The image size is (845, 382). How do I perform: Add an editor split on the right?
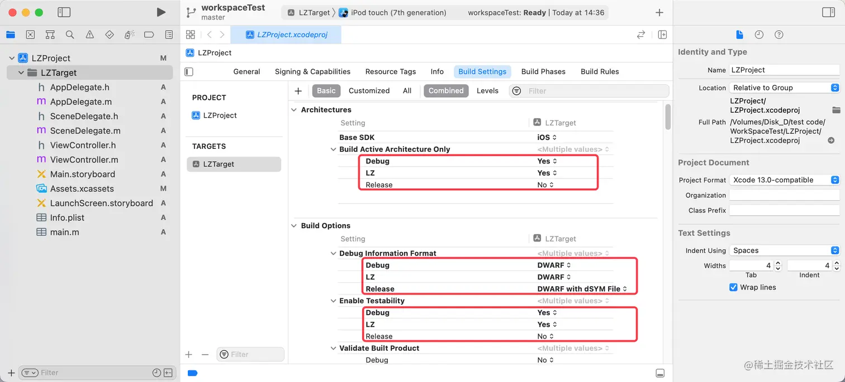[662, 35]
